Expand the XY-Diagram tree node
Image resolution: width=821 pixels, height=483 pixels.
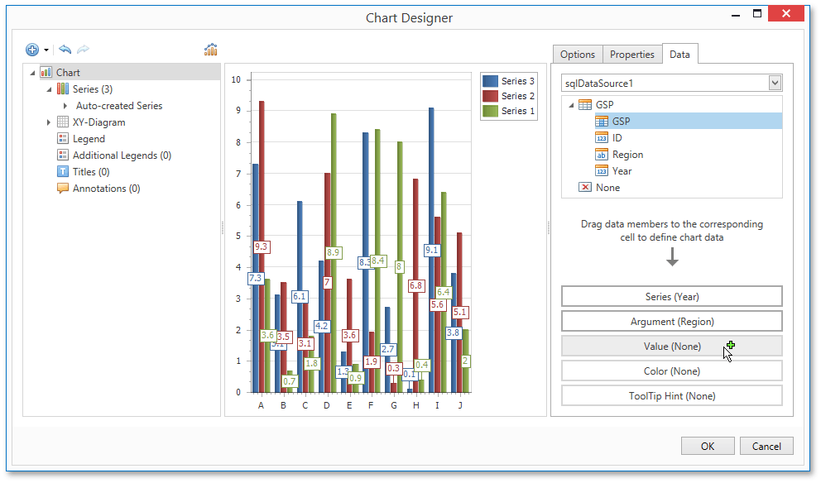pos(48,122)
